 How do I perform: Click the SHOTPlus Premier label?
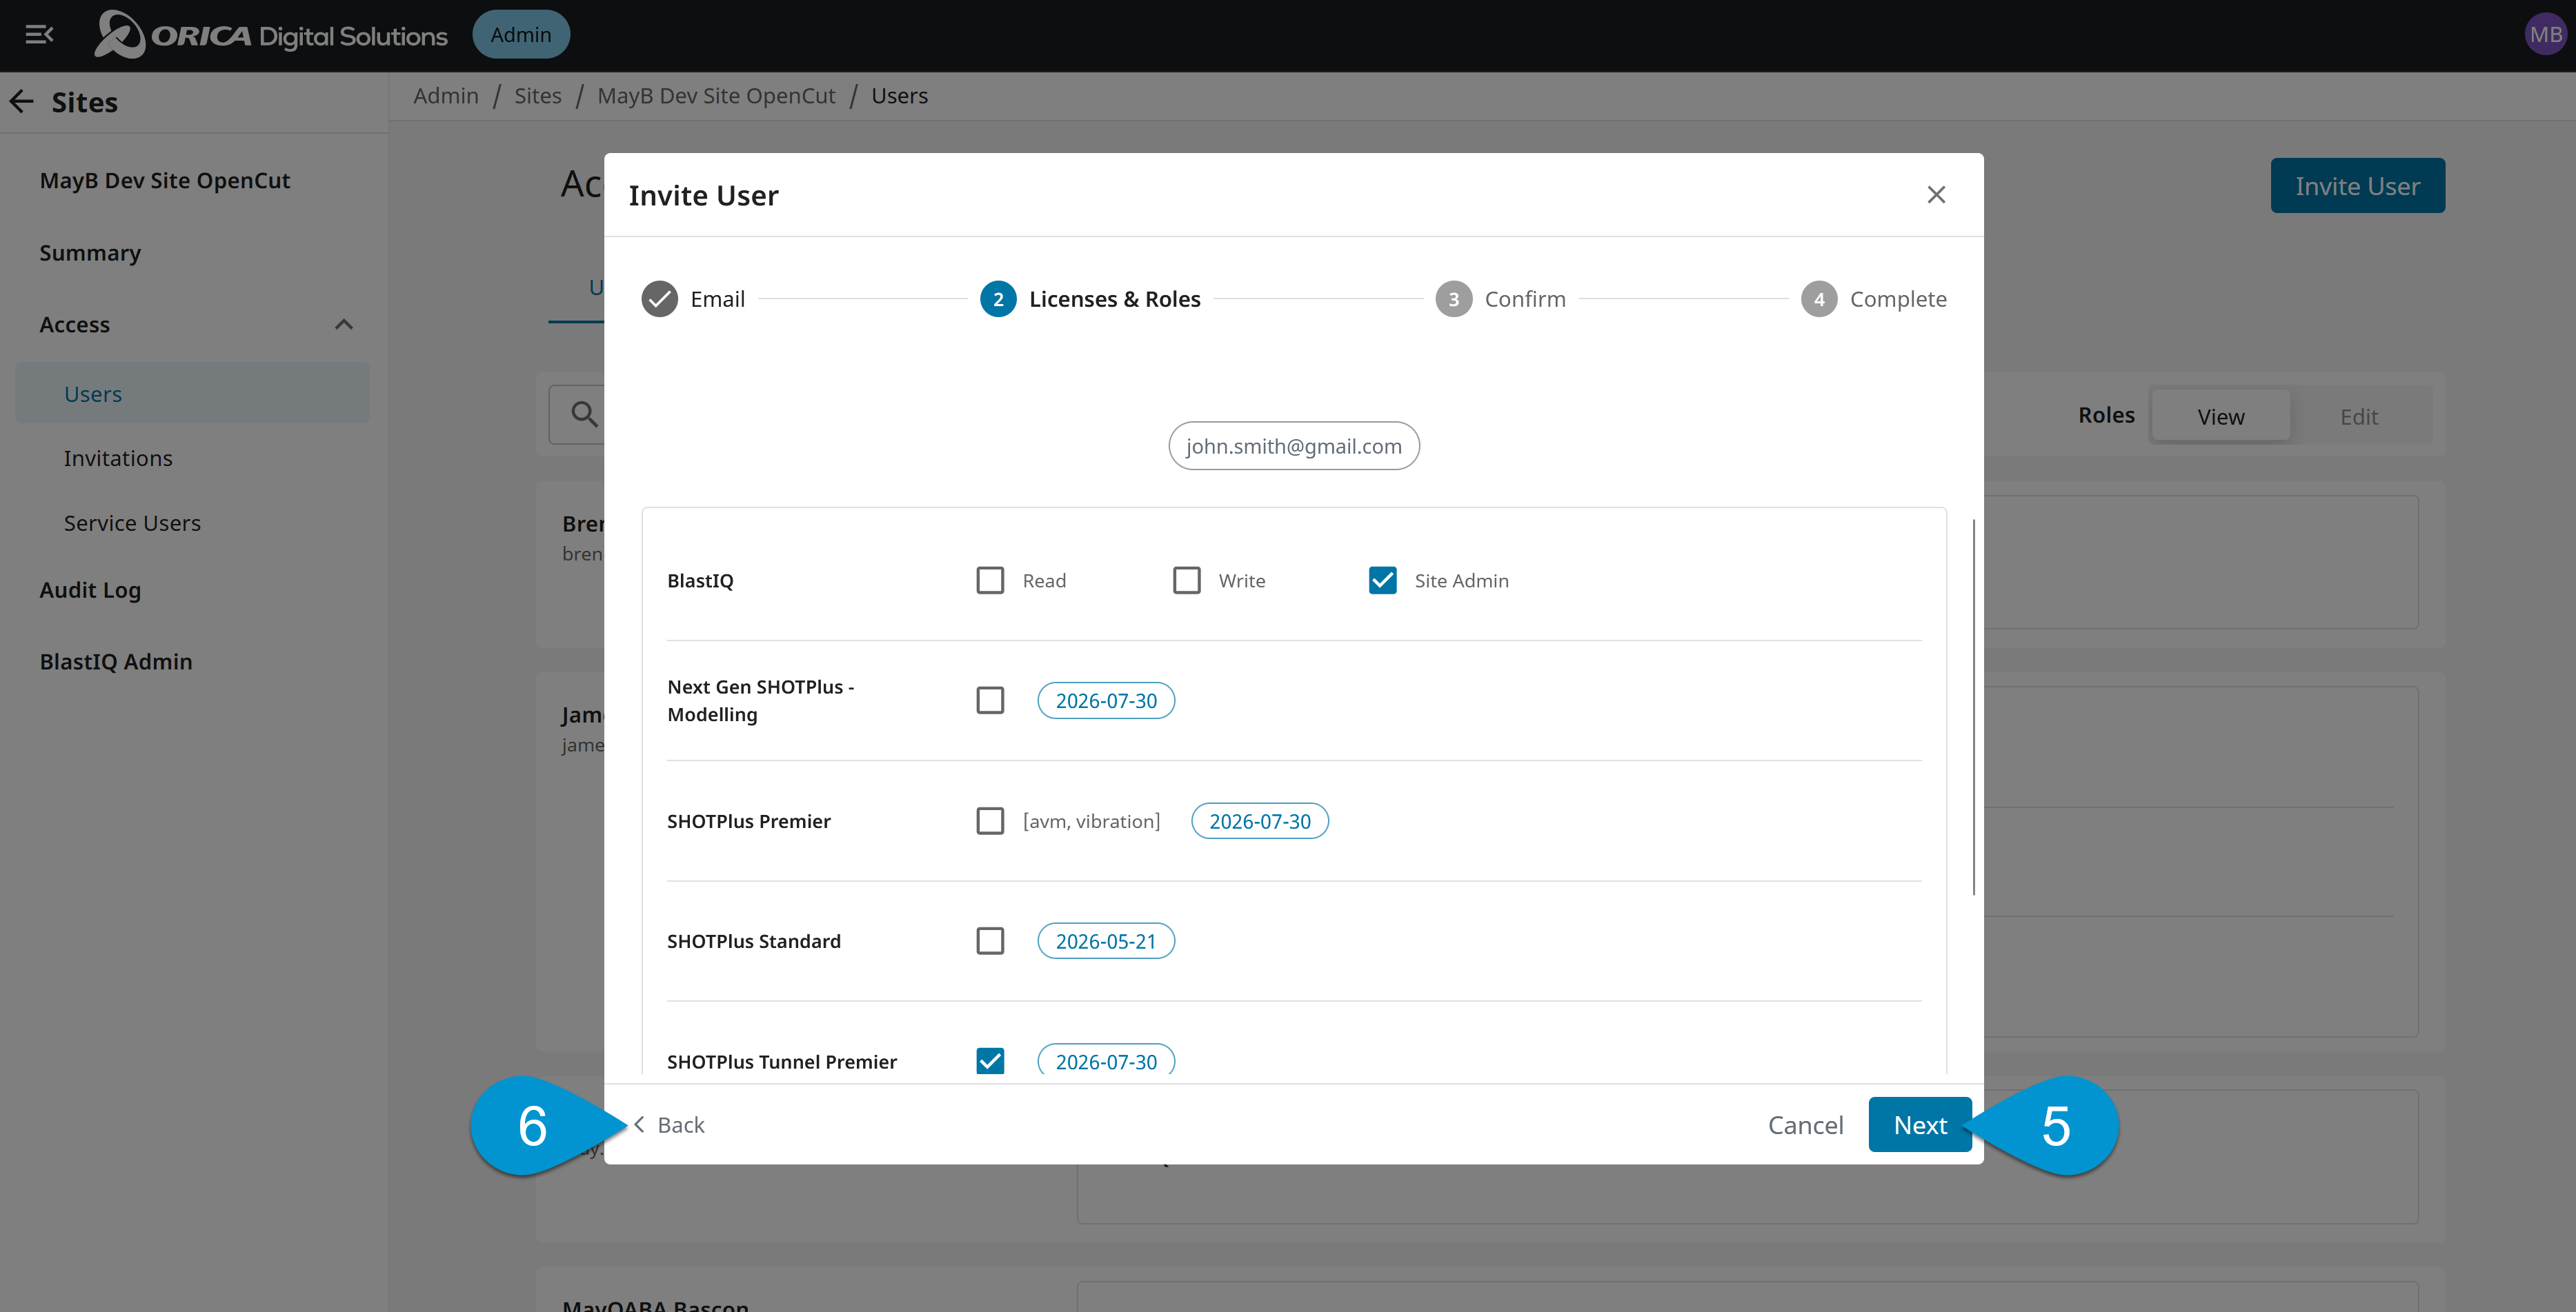coord(749,821)
